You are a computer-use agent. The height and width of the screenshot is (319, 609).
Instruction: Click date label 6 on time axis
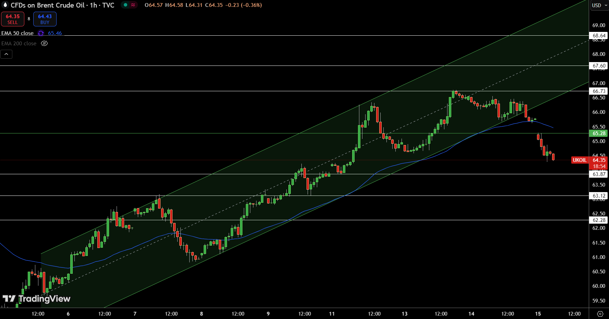click(x=68, y=314)
